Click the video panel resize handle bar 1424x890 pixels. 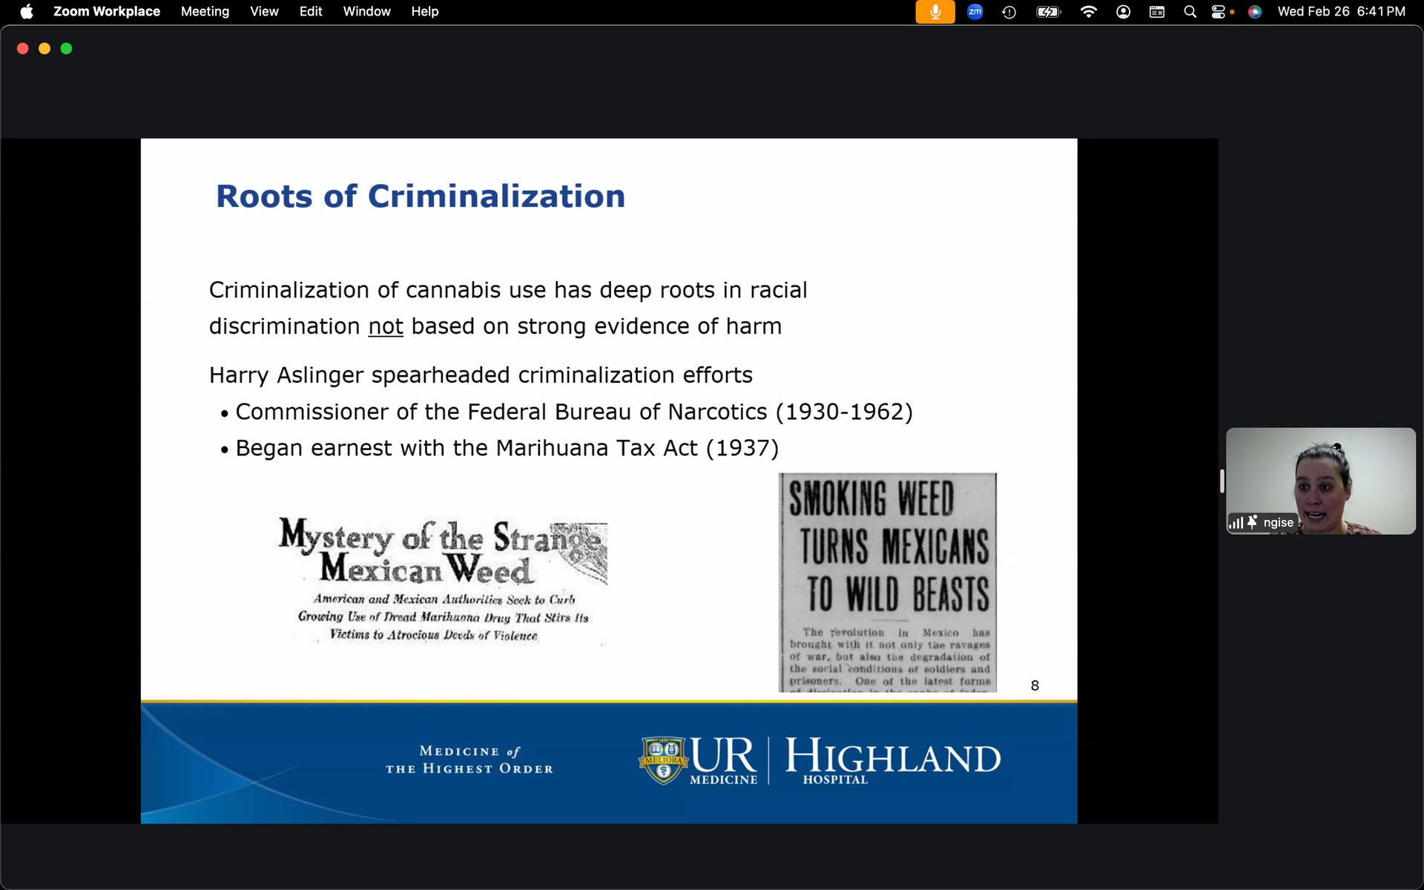coord(1222,481)
